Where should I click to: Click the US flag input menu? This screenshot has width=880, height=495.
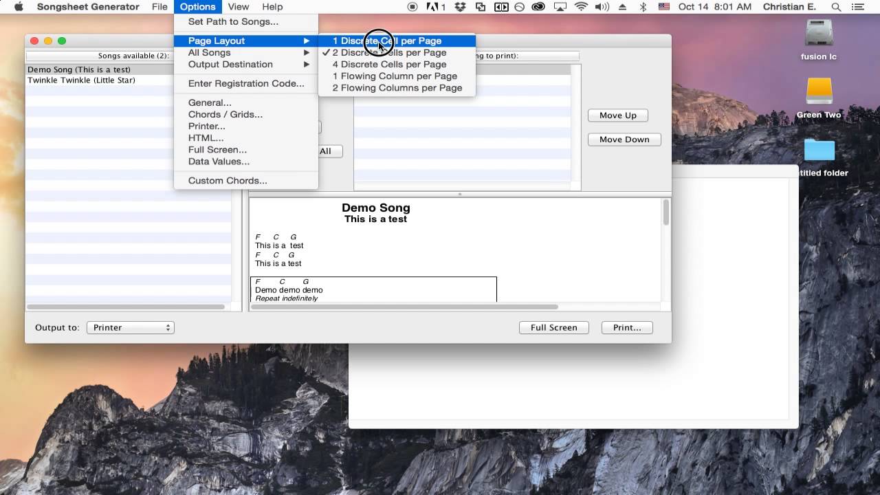(x=664, y=7)
